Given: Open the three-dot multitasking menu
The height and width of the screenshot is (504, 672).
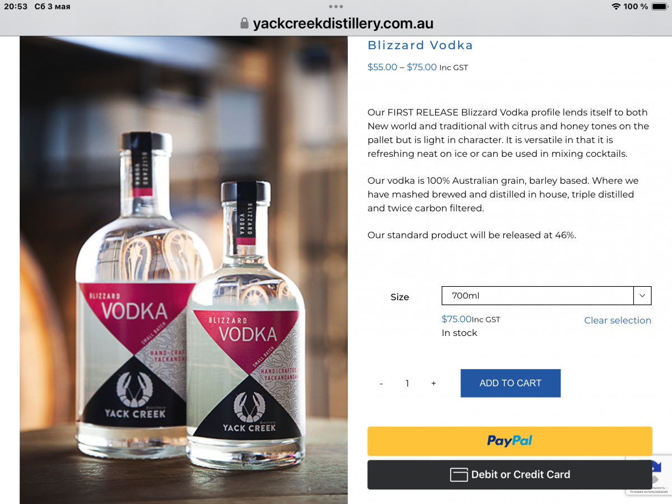Looking at the screenshot, I should 336,7.
